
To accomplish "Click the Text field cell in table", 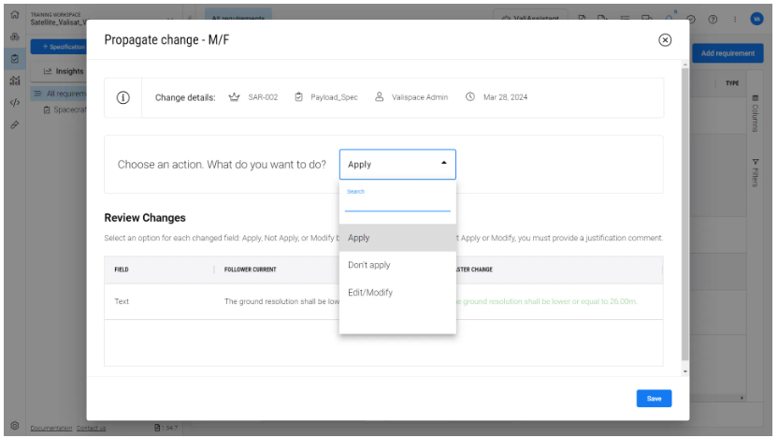I will (x=122, y=301).
